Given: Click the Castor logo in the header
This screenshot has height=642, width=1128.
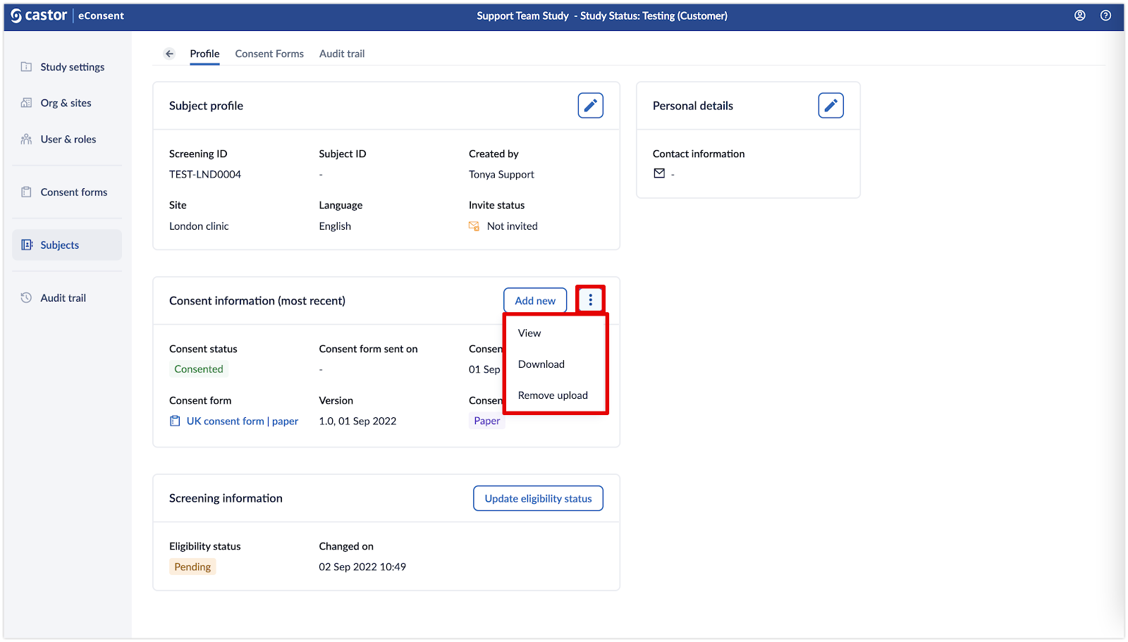Looking at the screenshot, I should [39, 16].
